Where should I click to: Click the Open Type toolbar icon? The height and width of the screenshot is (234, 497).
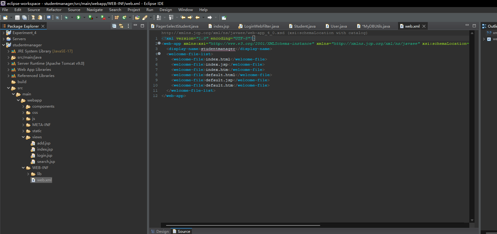(137, 17)
